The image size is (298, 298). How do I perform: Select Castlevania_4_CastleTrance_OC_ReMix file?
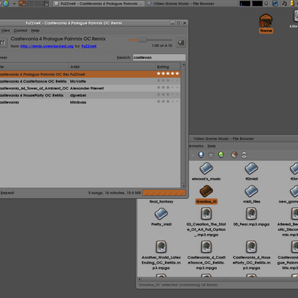[x=206, y=247]
